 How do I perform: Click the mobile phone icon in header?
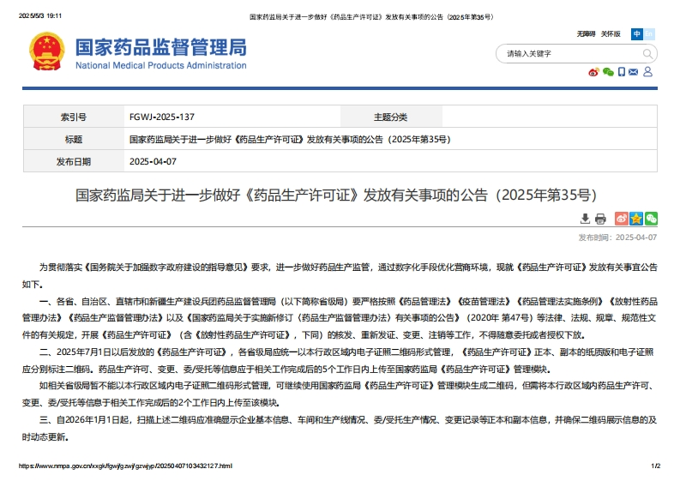[622, 72]
